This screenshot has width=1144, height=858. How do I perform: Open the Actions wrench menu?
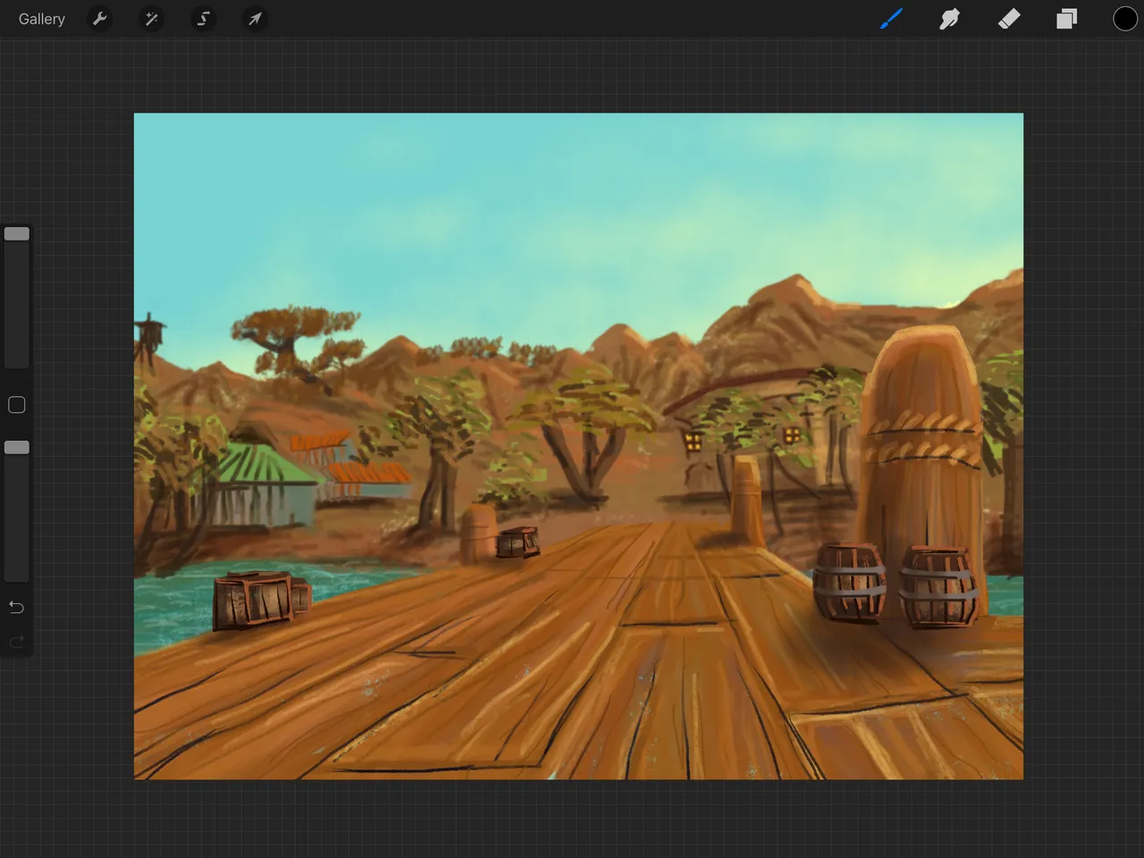(100, 19)
